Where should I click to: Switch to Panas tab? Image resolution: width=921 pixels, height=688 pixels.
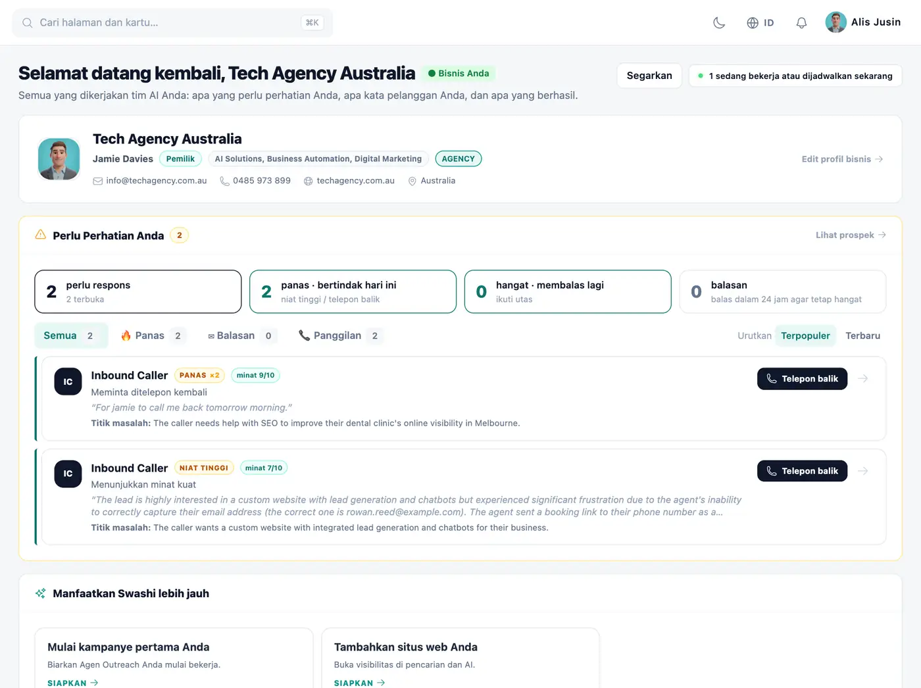click(153, 335)
